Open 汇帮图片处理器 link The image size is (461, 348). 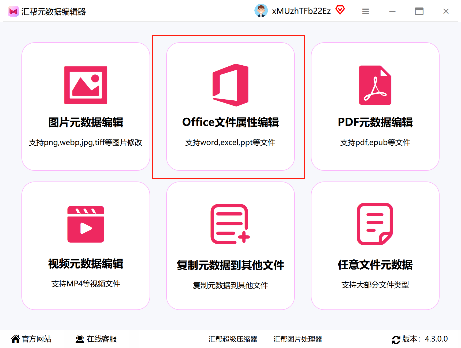coord(298,339)
